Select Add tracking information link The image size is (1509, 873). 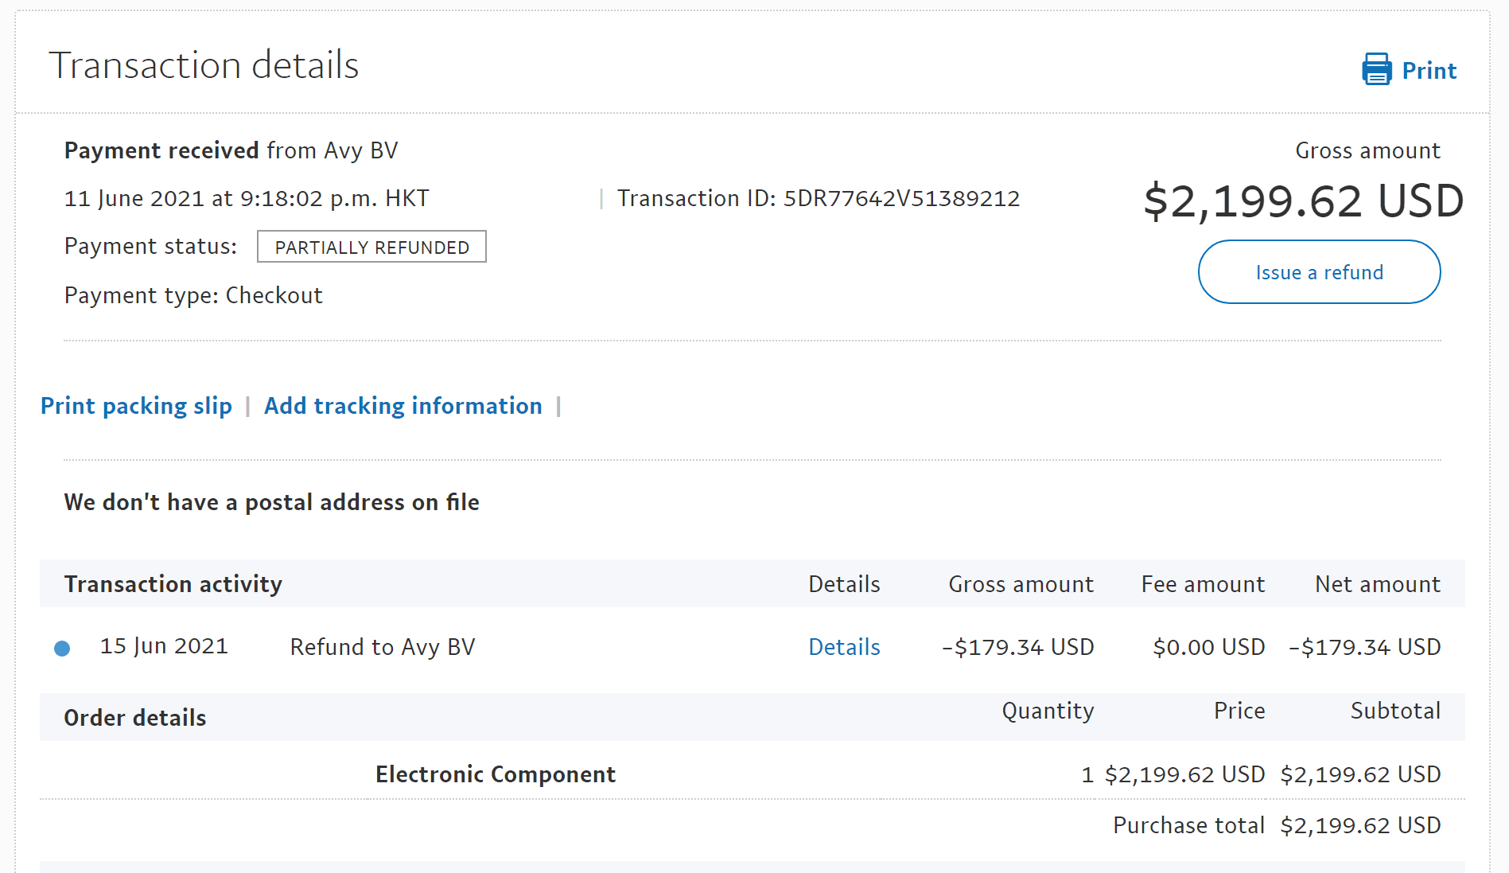[x=403, y=406]
